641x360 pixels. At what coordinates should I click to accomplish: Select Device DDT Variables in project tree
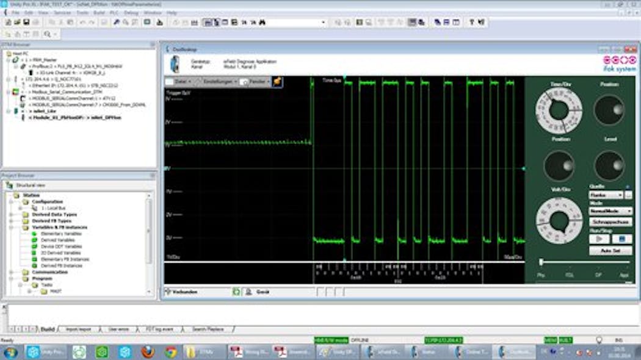click(61, 247)
